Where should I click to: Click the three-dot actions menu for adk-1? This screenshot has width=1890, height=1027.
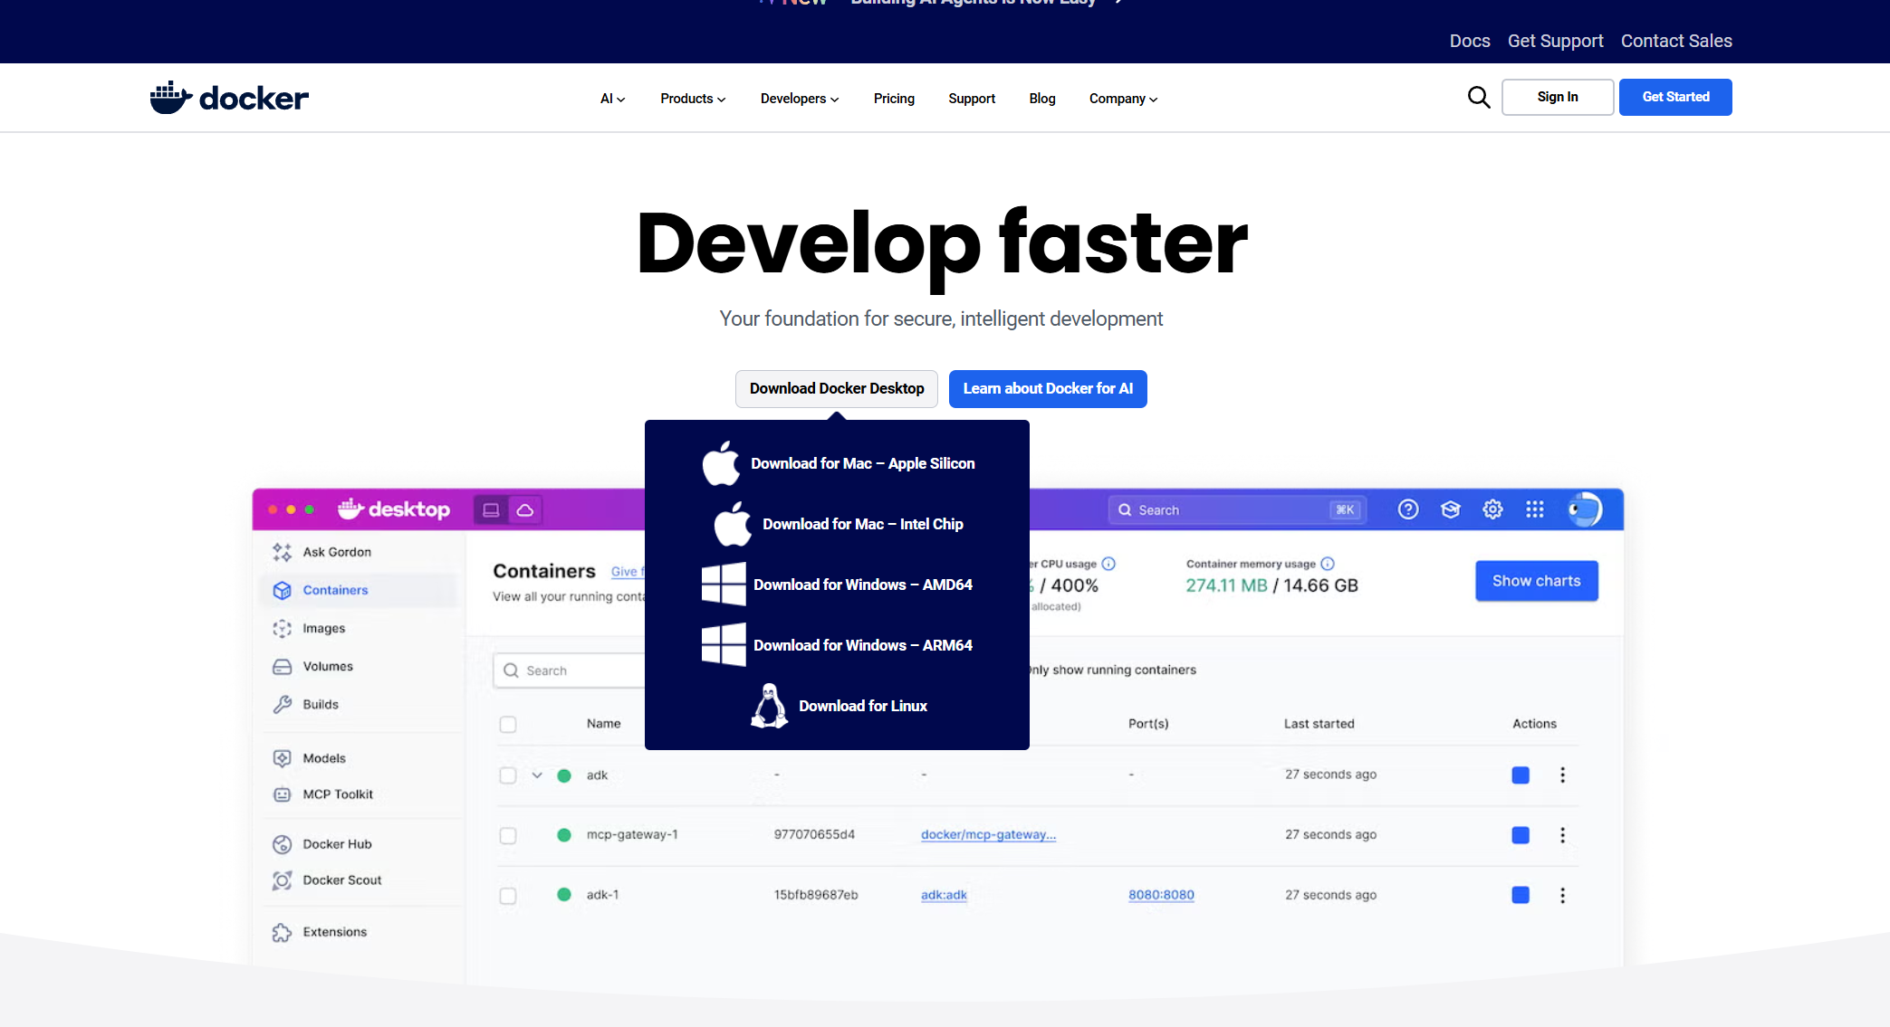pyautogui.click(x=1562, y=895)
